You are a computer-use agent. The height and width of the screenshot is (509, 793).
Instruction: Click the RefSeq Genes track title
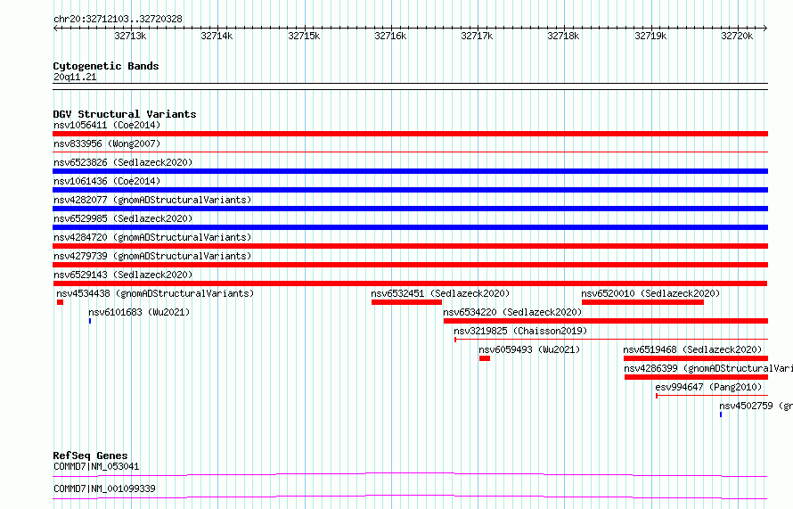pos(90,456)
